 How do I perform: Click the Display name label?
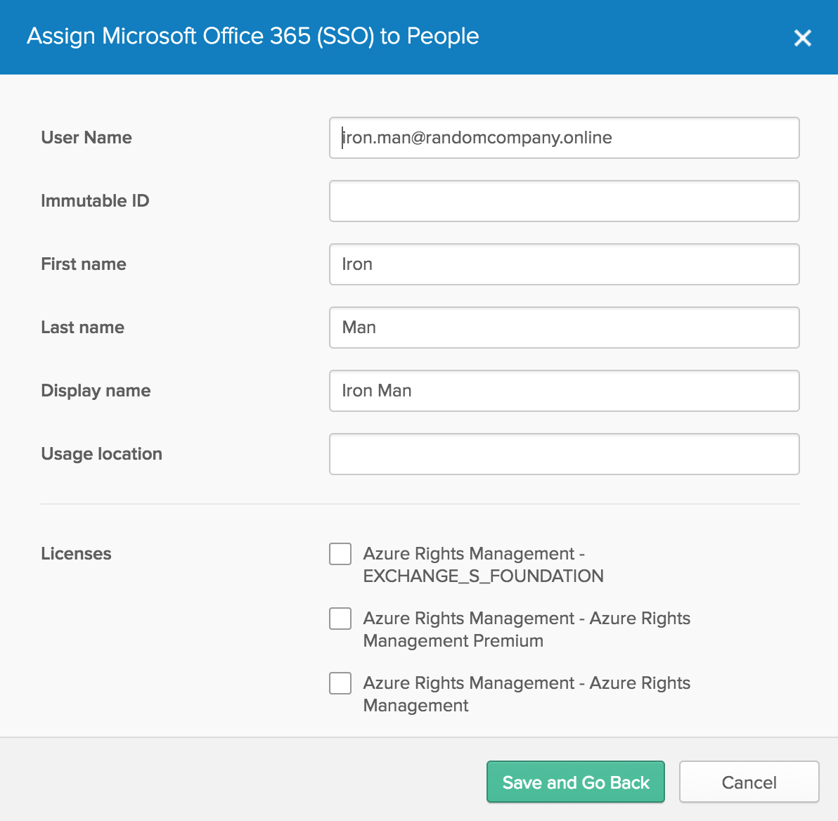tap(96, 391)
